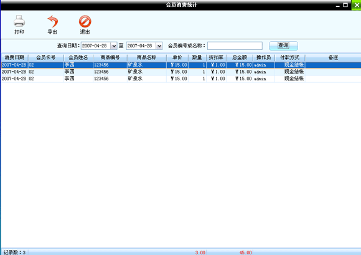Sort by 会员卡号 column header

46,57
